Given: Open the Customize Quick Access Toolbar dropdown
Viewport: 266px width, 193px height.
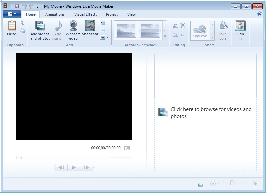Looking at the screenshot, I should [37, 6].
